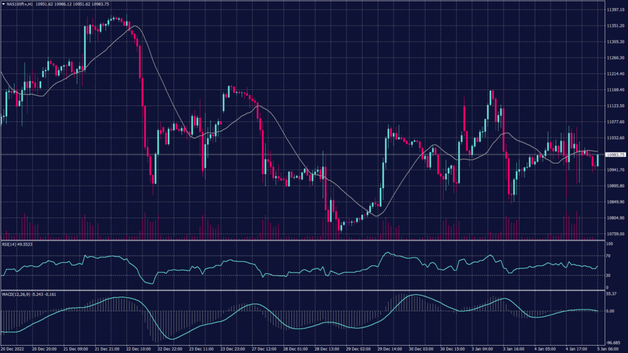Image resolution: width=628 pixels, height=353 pixels.
Task: Click the 11397.10 price scale label
Action: tap(615, 10)
